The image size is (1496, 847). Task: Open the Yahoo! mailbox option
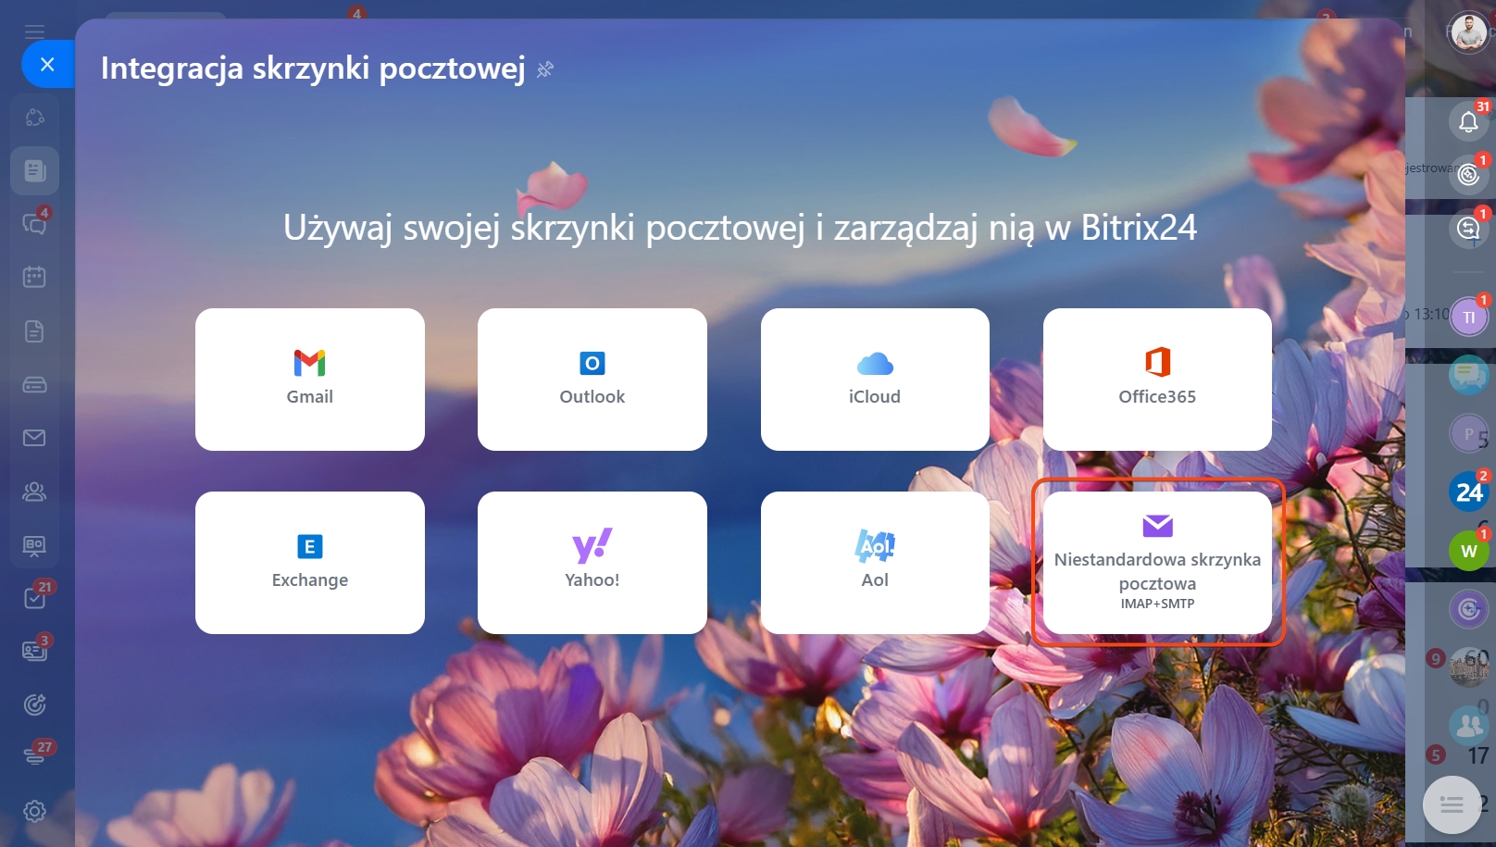coord(592,563)
